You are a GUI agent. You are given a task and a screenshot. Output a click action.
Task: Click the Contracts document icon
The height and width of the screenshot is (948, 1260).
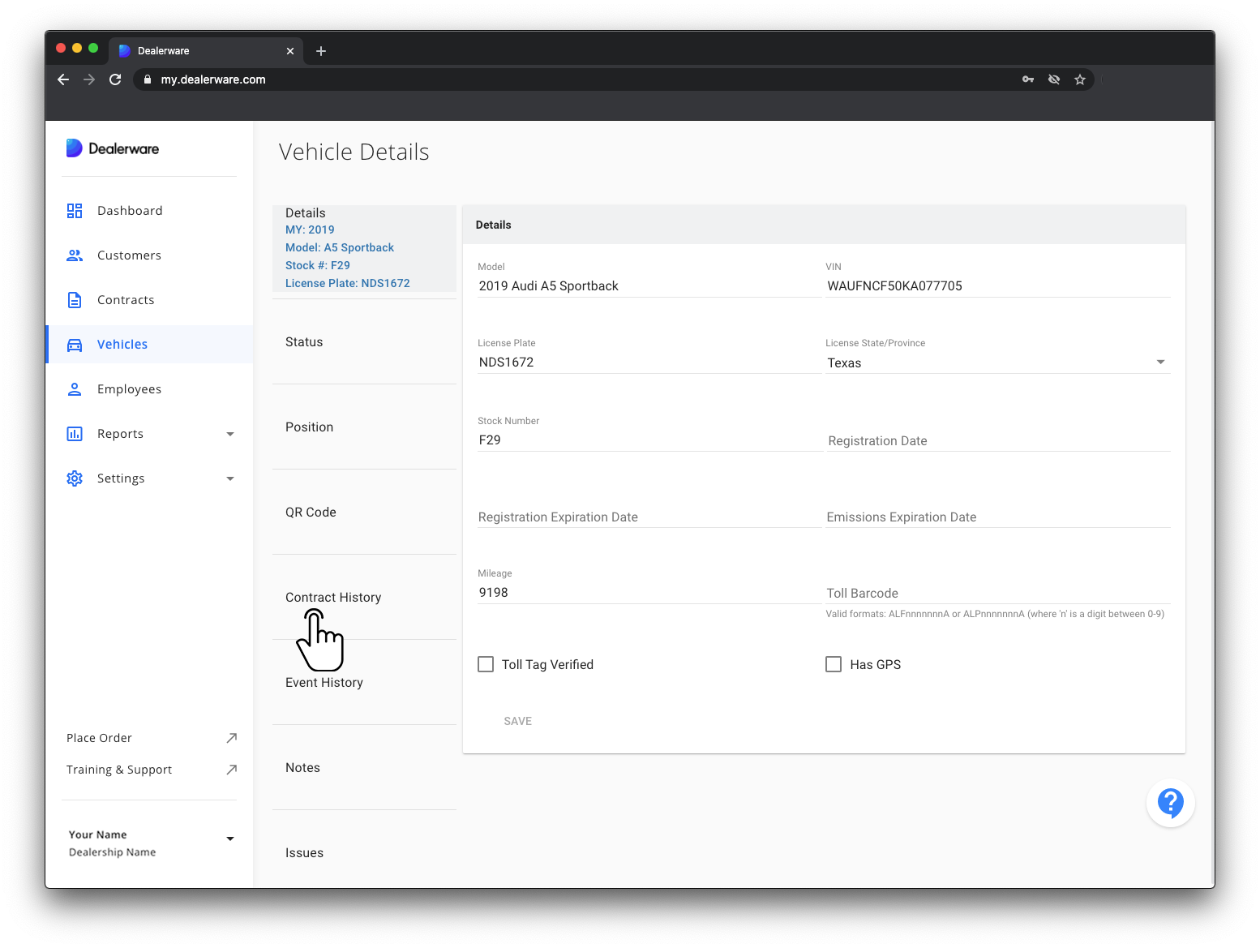75,300
